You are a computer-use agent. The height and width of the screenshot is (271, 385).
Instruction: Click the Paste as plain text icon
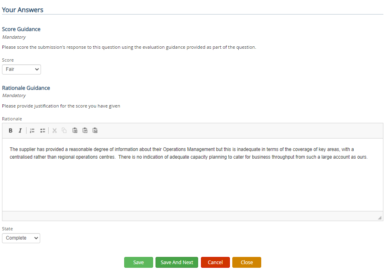point(85,130)
